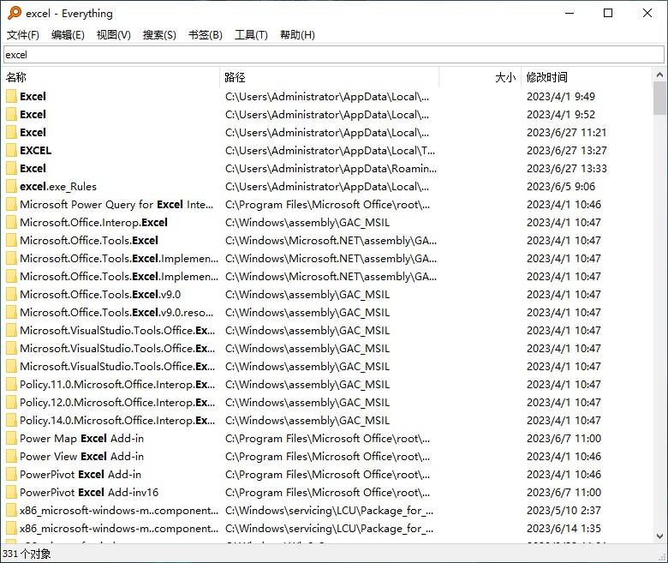This screenshot has width=668, height=563.
Task: Open the 书签(B) menu
Action: (x=206, y=35)
